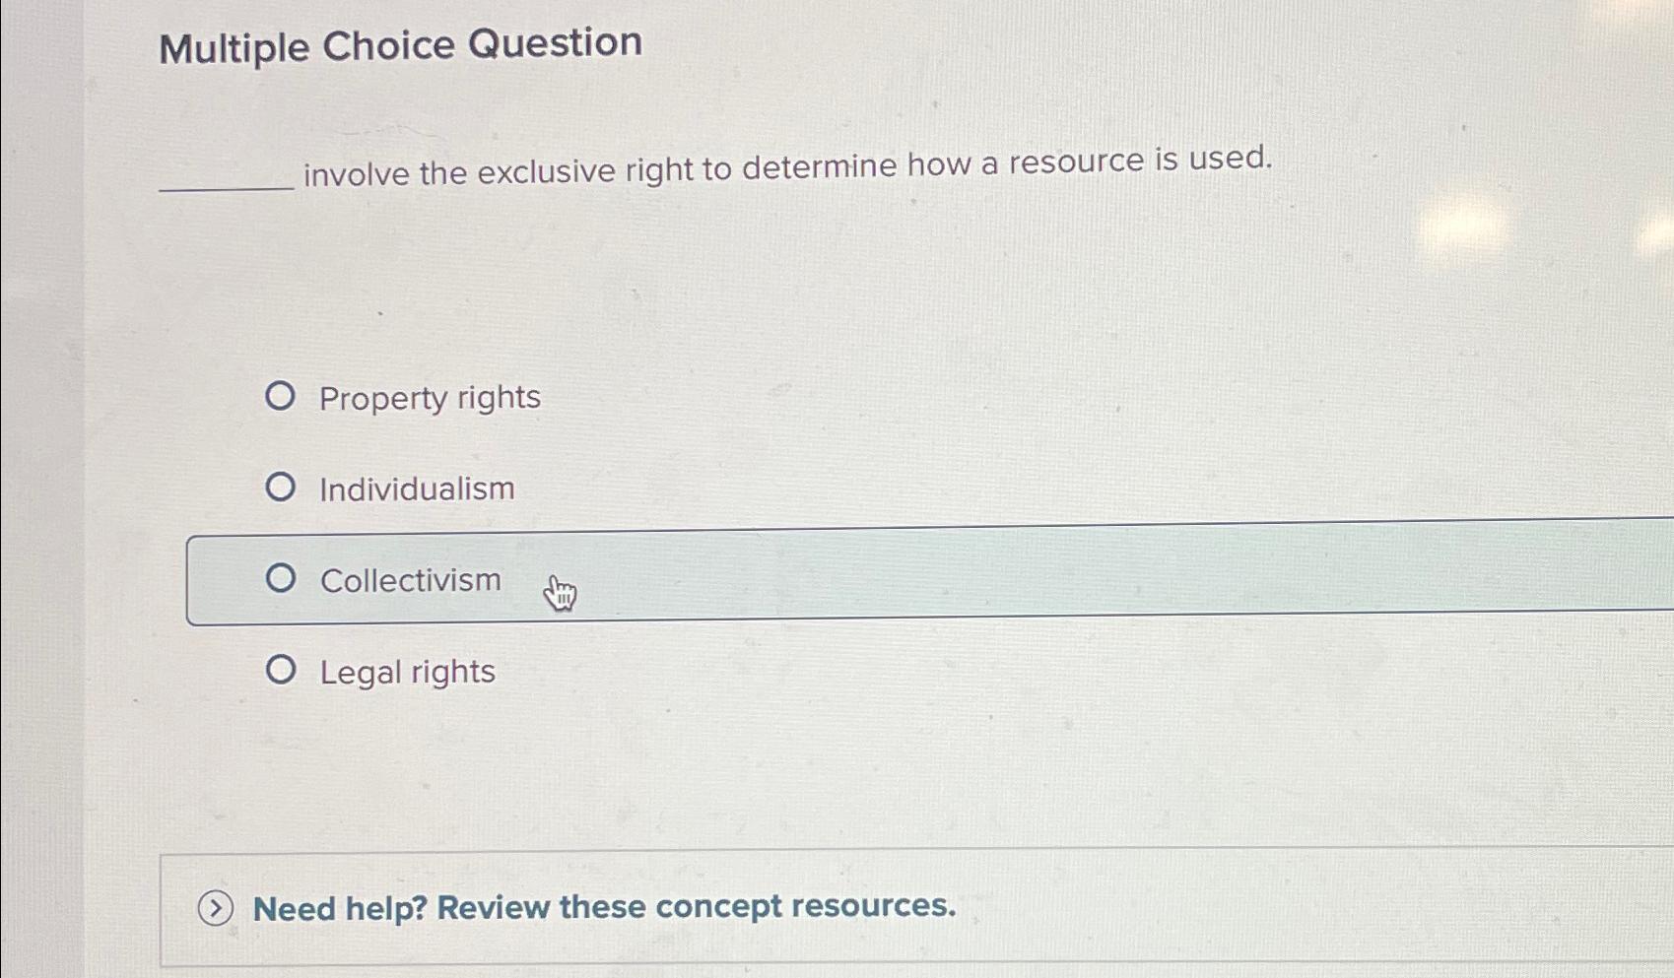Select the Collectivism radio button
1674x978 pixels.
[x=282, y=579]
